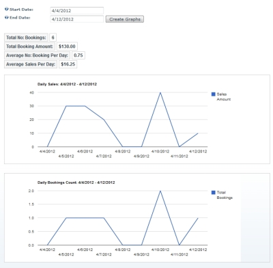Click the Average No: Booking Per Day value 0.75
Viewport: 273px width, 268px height.
point(78,55)
